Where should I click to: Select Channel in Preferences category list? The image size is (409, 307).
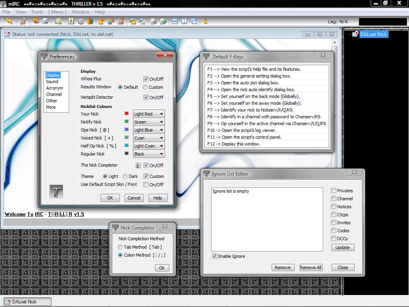(x=54, y=94)
